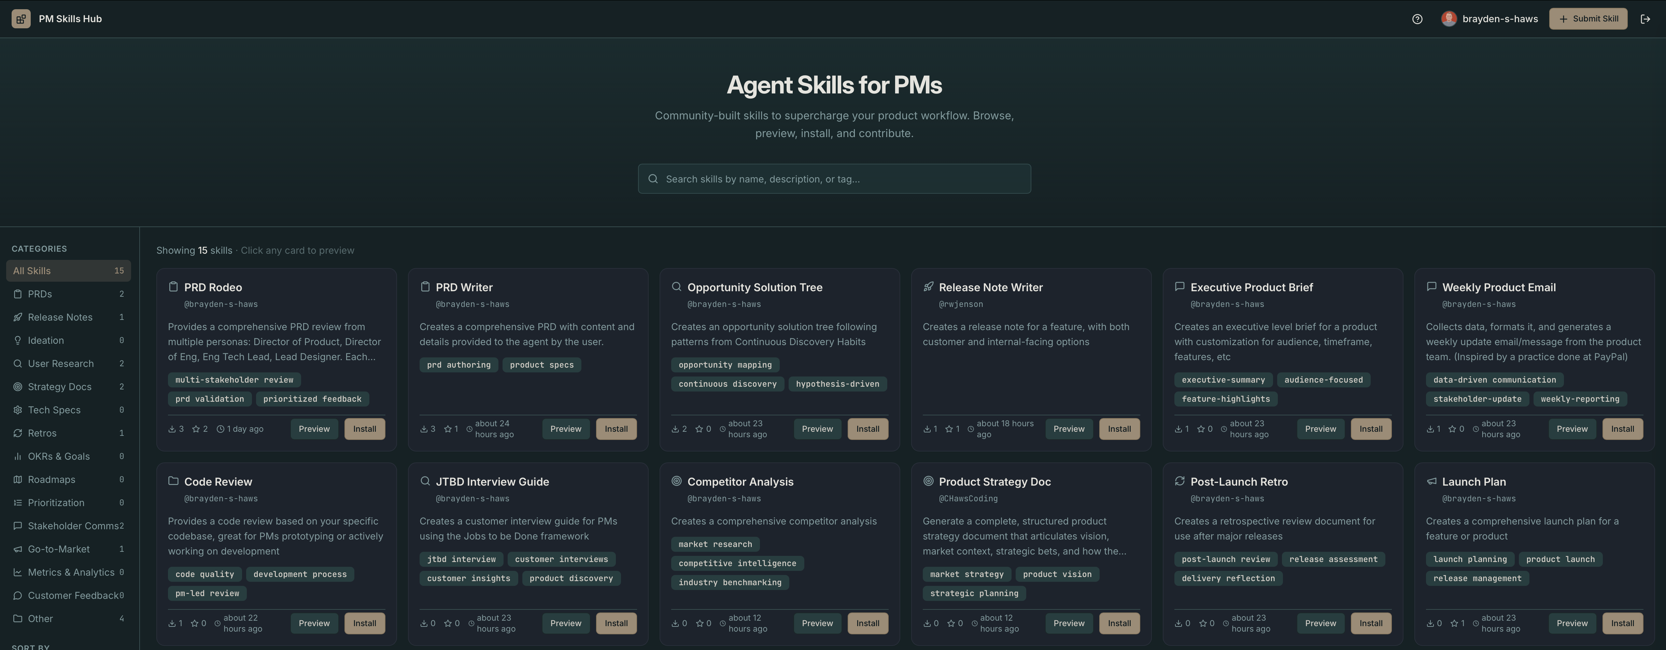This screenshot has width=1666, height=650.
Task: Click the search skills input field
Action: point(833,179)
